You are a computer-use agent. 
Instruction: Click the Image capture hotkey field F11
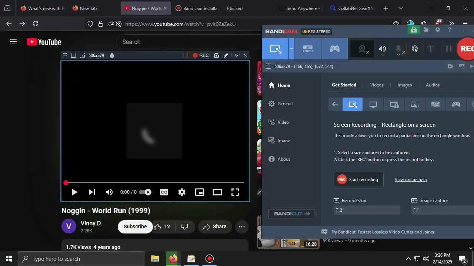click(443, 210)
